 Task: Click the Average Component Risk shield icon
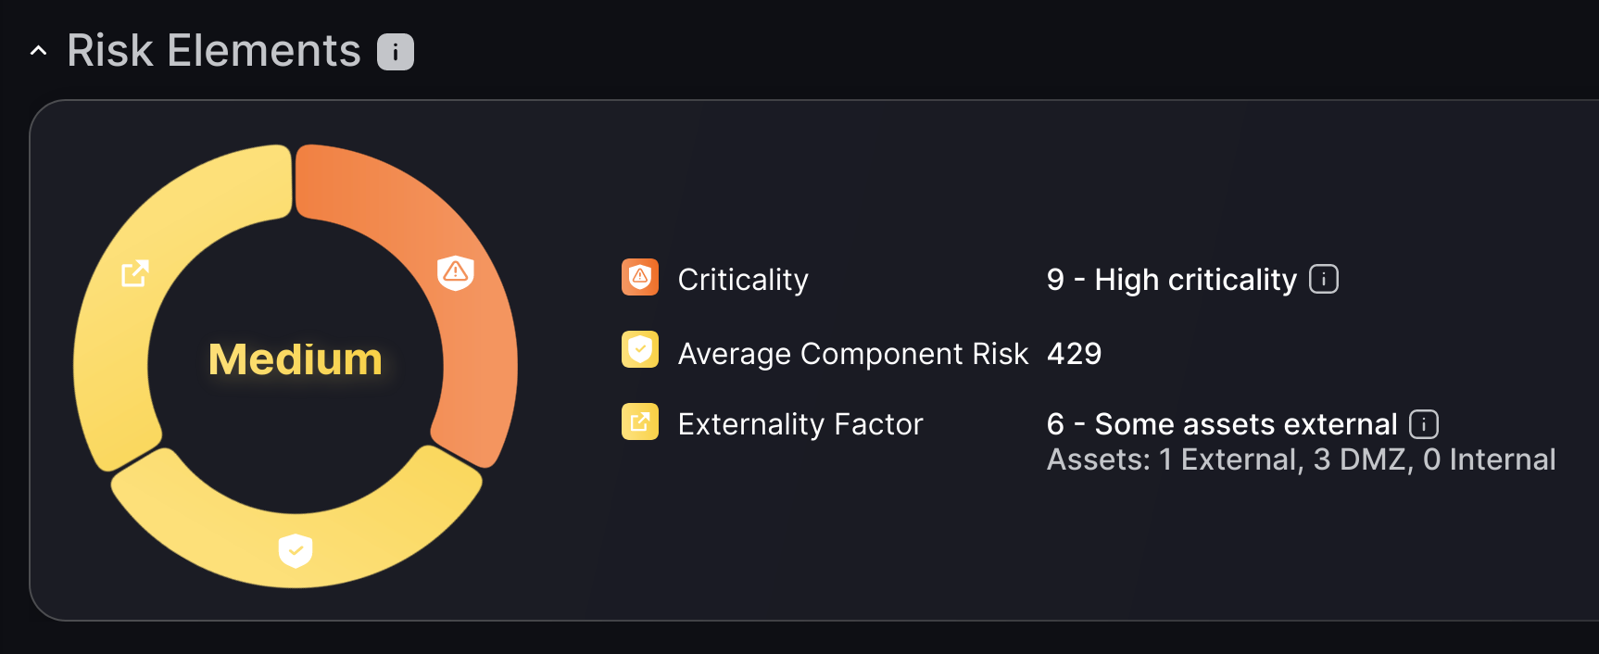click(x=640, y=349)
